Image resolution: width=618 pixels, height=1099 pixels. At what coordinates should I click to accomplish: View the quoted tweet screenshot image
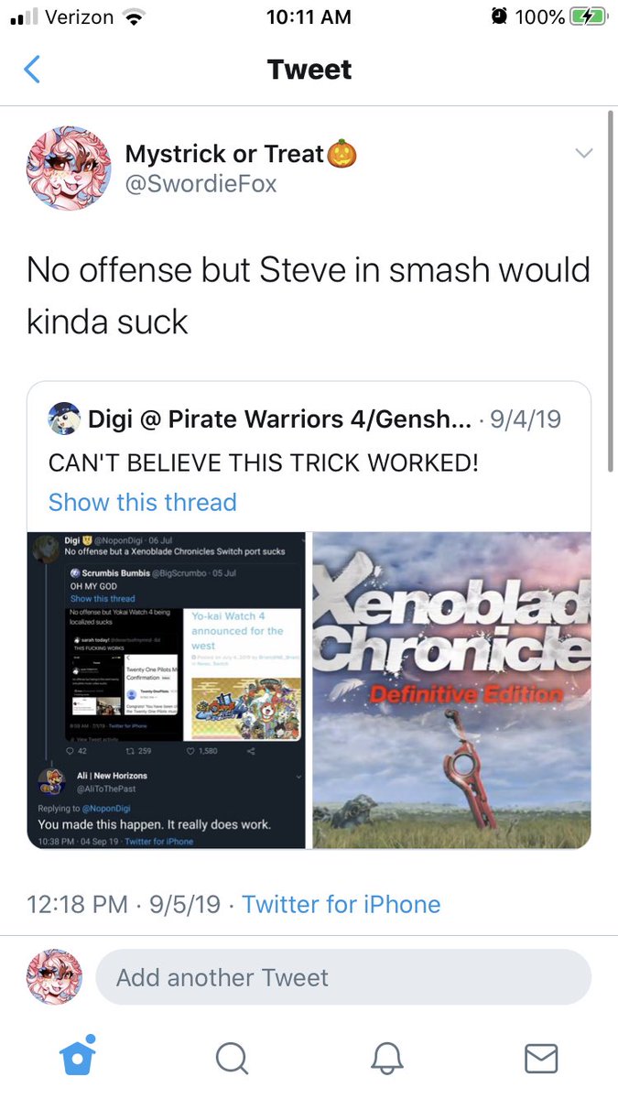[168, 690]
